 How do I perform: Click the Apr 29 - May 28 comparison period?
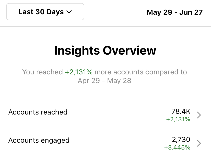[104, 81]
